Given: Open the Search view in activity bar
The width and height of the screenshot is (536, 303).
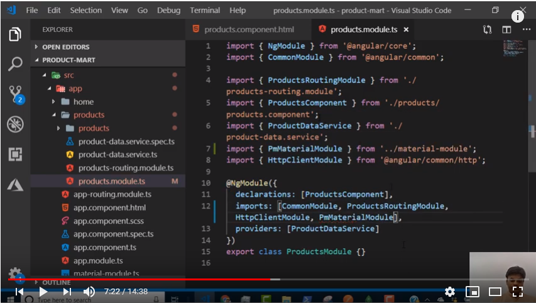Looking at the screenshot, I should point(15,63).
